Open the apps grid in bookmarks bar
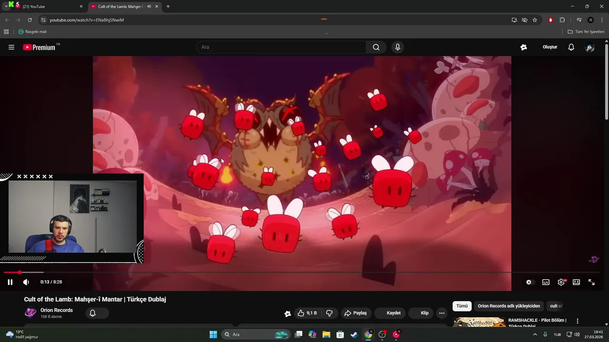 6,32
